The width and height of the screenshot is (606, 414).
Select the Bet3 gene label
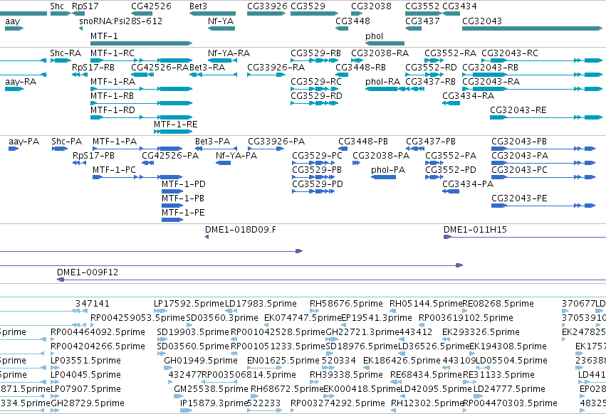198,6
